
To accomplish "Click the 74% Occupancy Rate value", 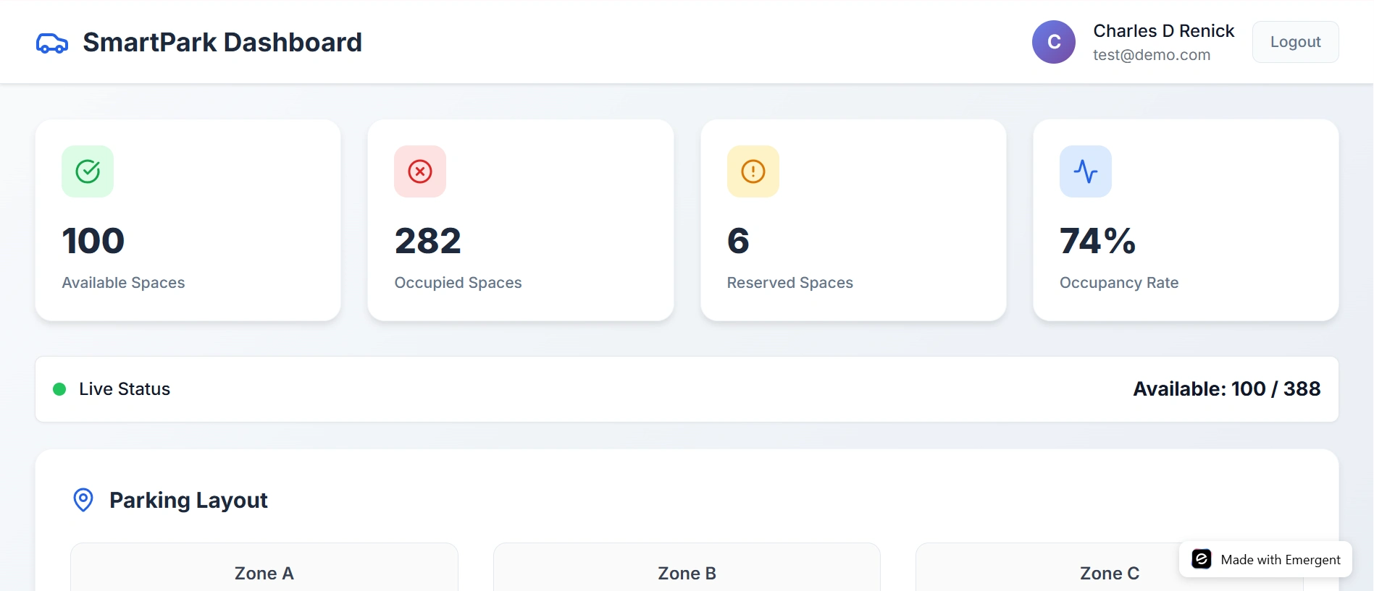I will pyautogui.click(x=1097, y=241).
